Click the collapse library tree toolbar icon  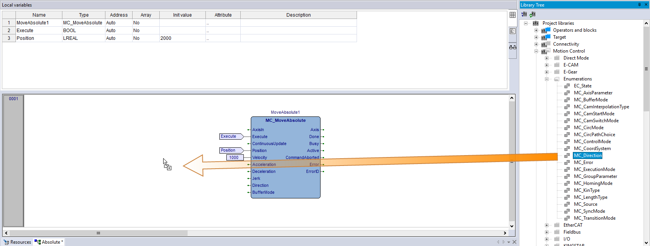(524, 14)
